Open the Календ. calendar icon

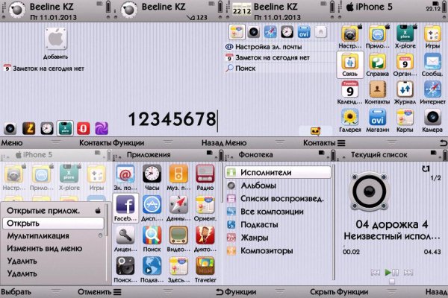click(349, 90)
